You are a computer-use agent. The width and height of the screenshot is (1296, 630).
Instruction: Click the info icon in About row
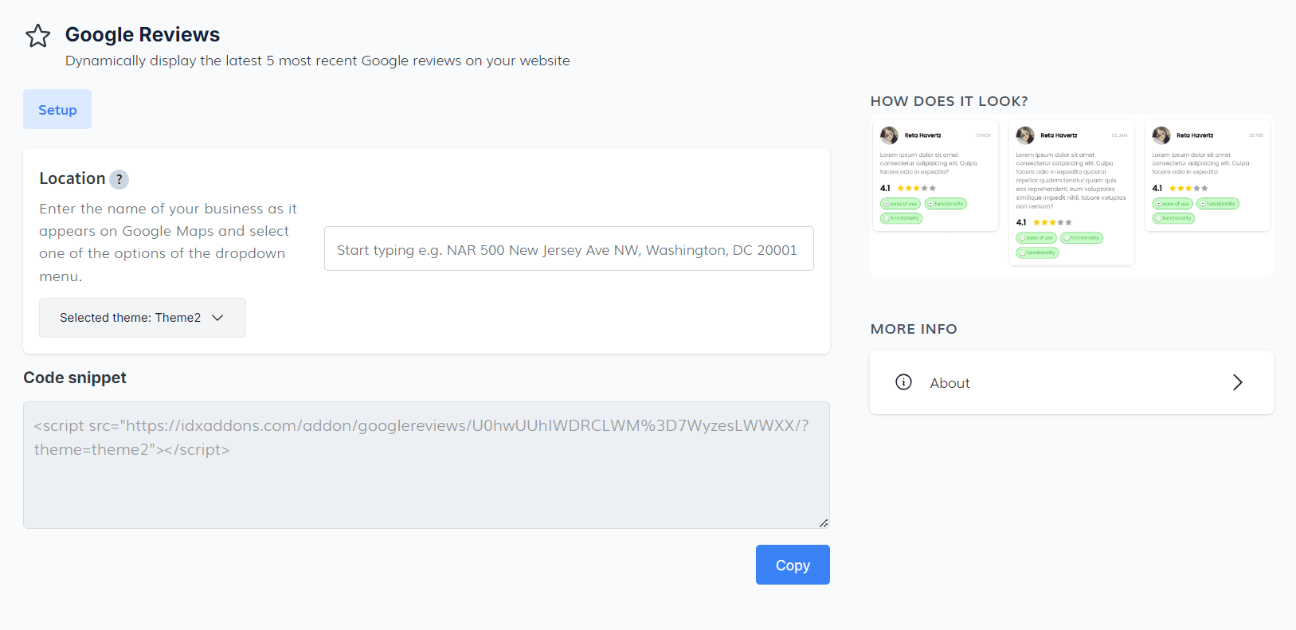[903, 382]
